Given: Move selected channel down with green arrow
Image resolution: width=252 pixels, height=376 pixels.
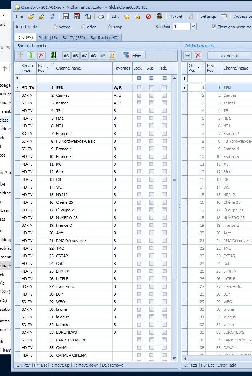Looking at the screenshot, I should (x=31, y=55).
